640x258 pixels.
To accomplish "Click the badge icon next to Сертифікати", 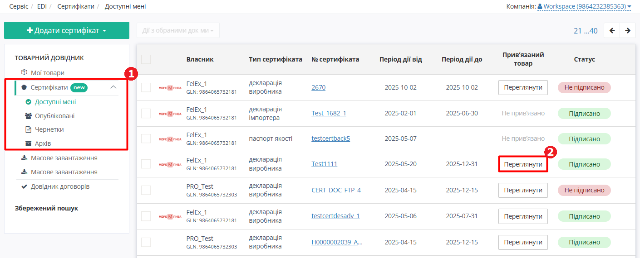I will [x=25, y=87].
